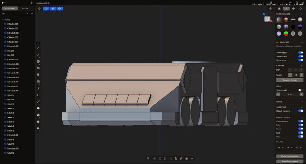This screenshot has width=306, height=164.
Task: Collapse the SHADER MODE section
Action: [302, 14]
